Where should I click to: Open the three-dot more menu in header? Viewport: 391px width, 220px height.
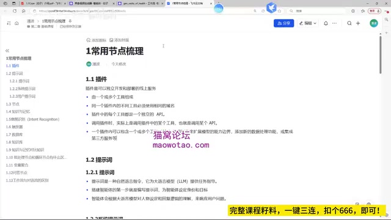click(334, 23)
